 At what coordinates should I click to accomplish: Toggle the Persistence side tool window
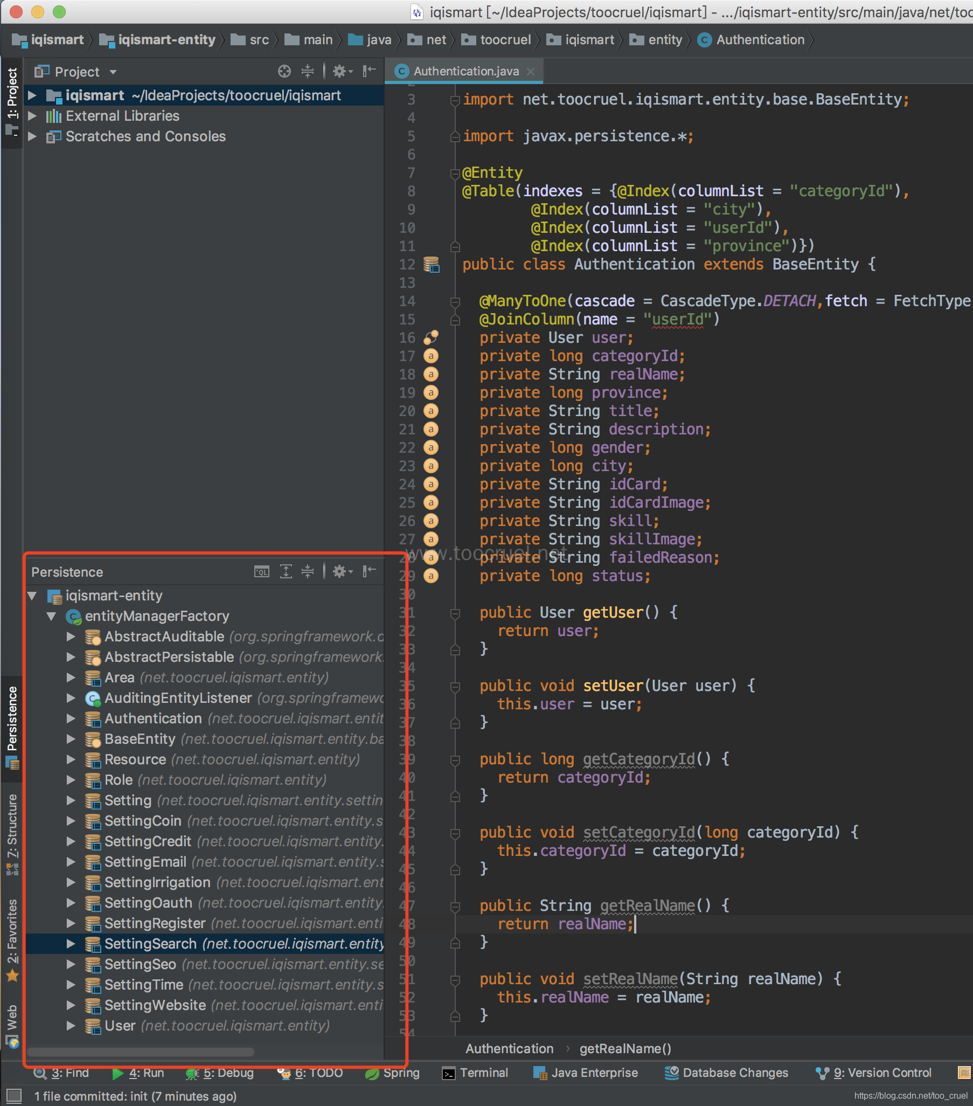pyautogui.click(x=12, y=728)
